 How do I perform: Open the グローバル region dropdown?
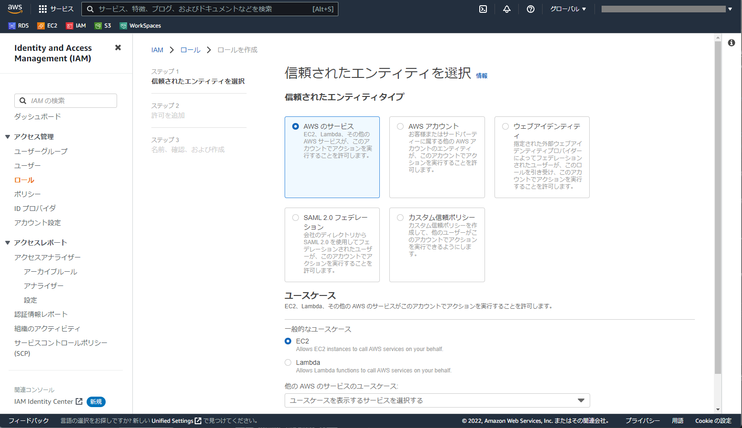point(568,9)
